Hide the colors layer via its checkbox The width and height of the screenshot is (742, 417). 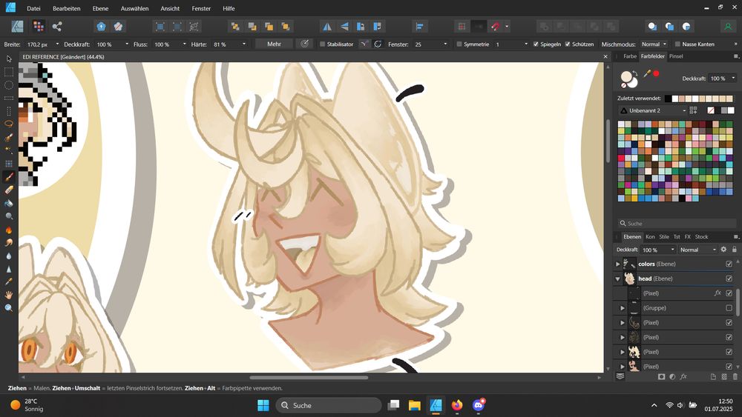729,264
